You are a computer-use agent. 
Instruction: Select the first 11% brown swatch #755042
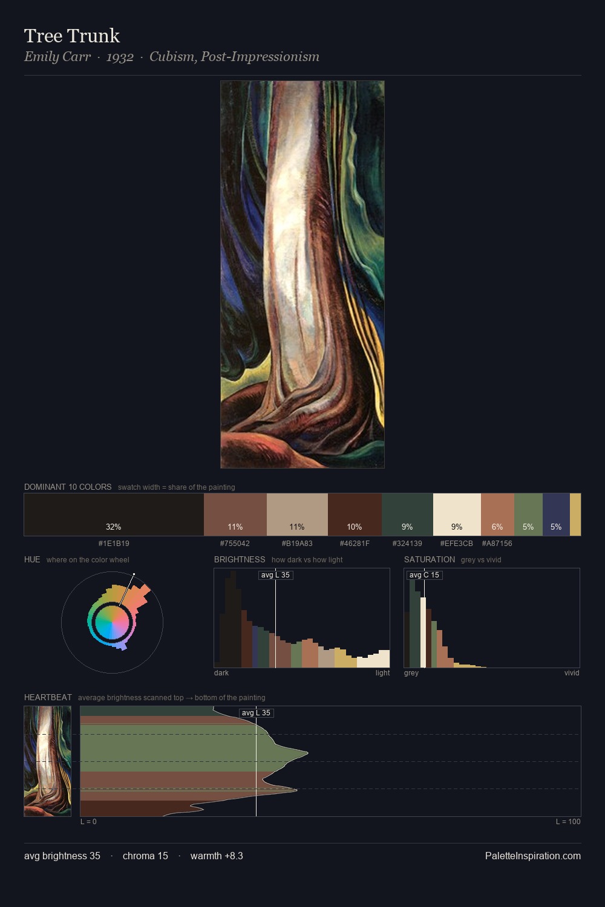(x=235, y=515)
